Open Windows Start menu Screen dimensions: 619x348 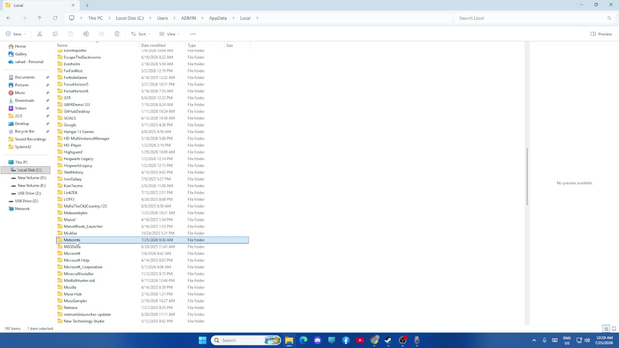coord(203,340)
